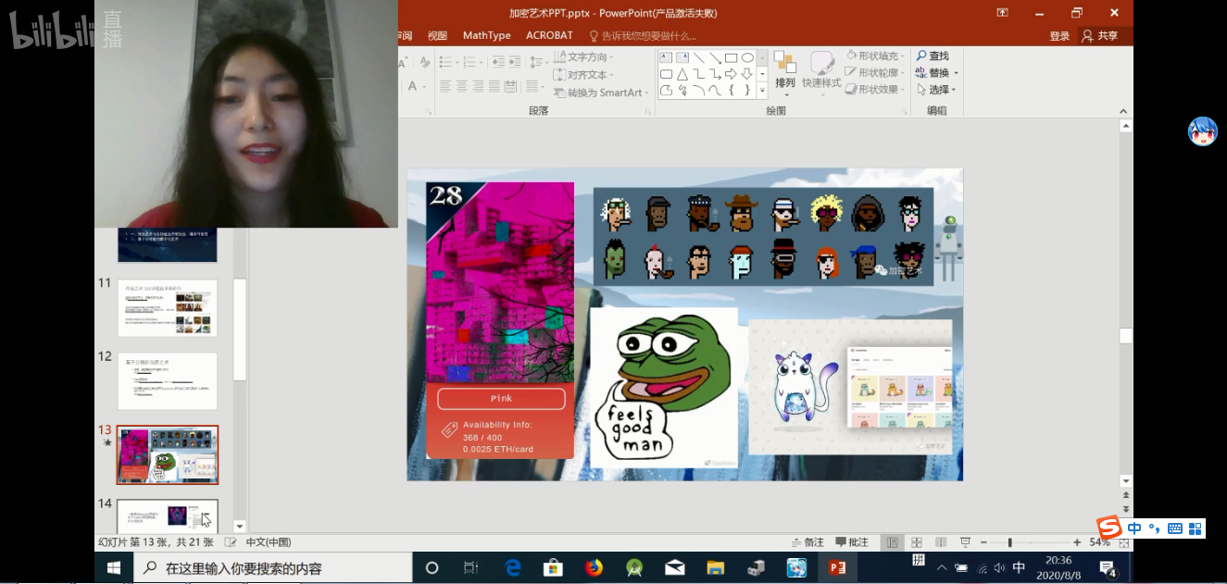Viewport: 1227px width, 584px height.
Task: Toggle notes pane (备注)
Action: [x=808, y=542]
